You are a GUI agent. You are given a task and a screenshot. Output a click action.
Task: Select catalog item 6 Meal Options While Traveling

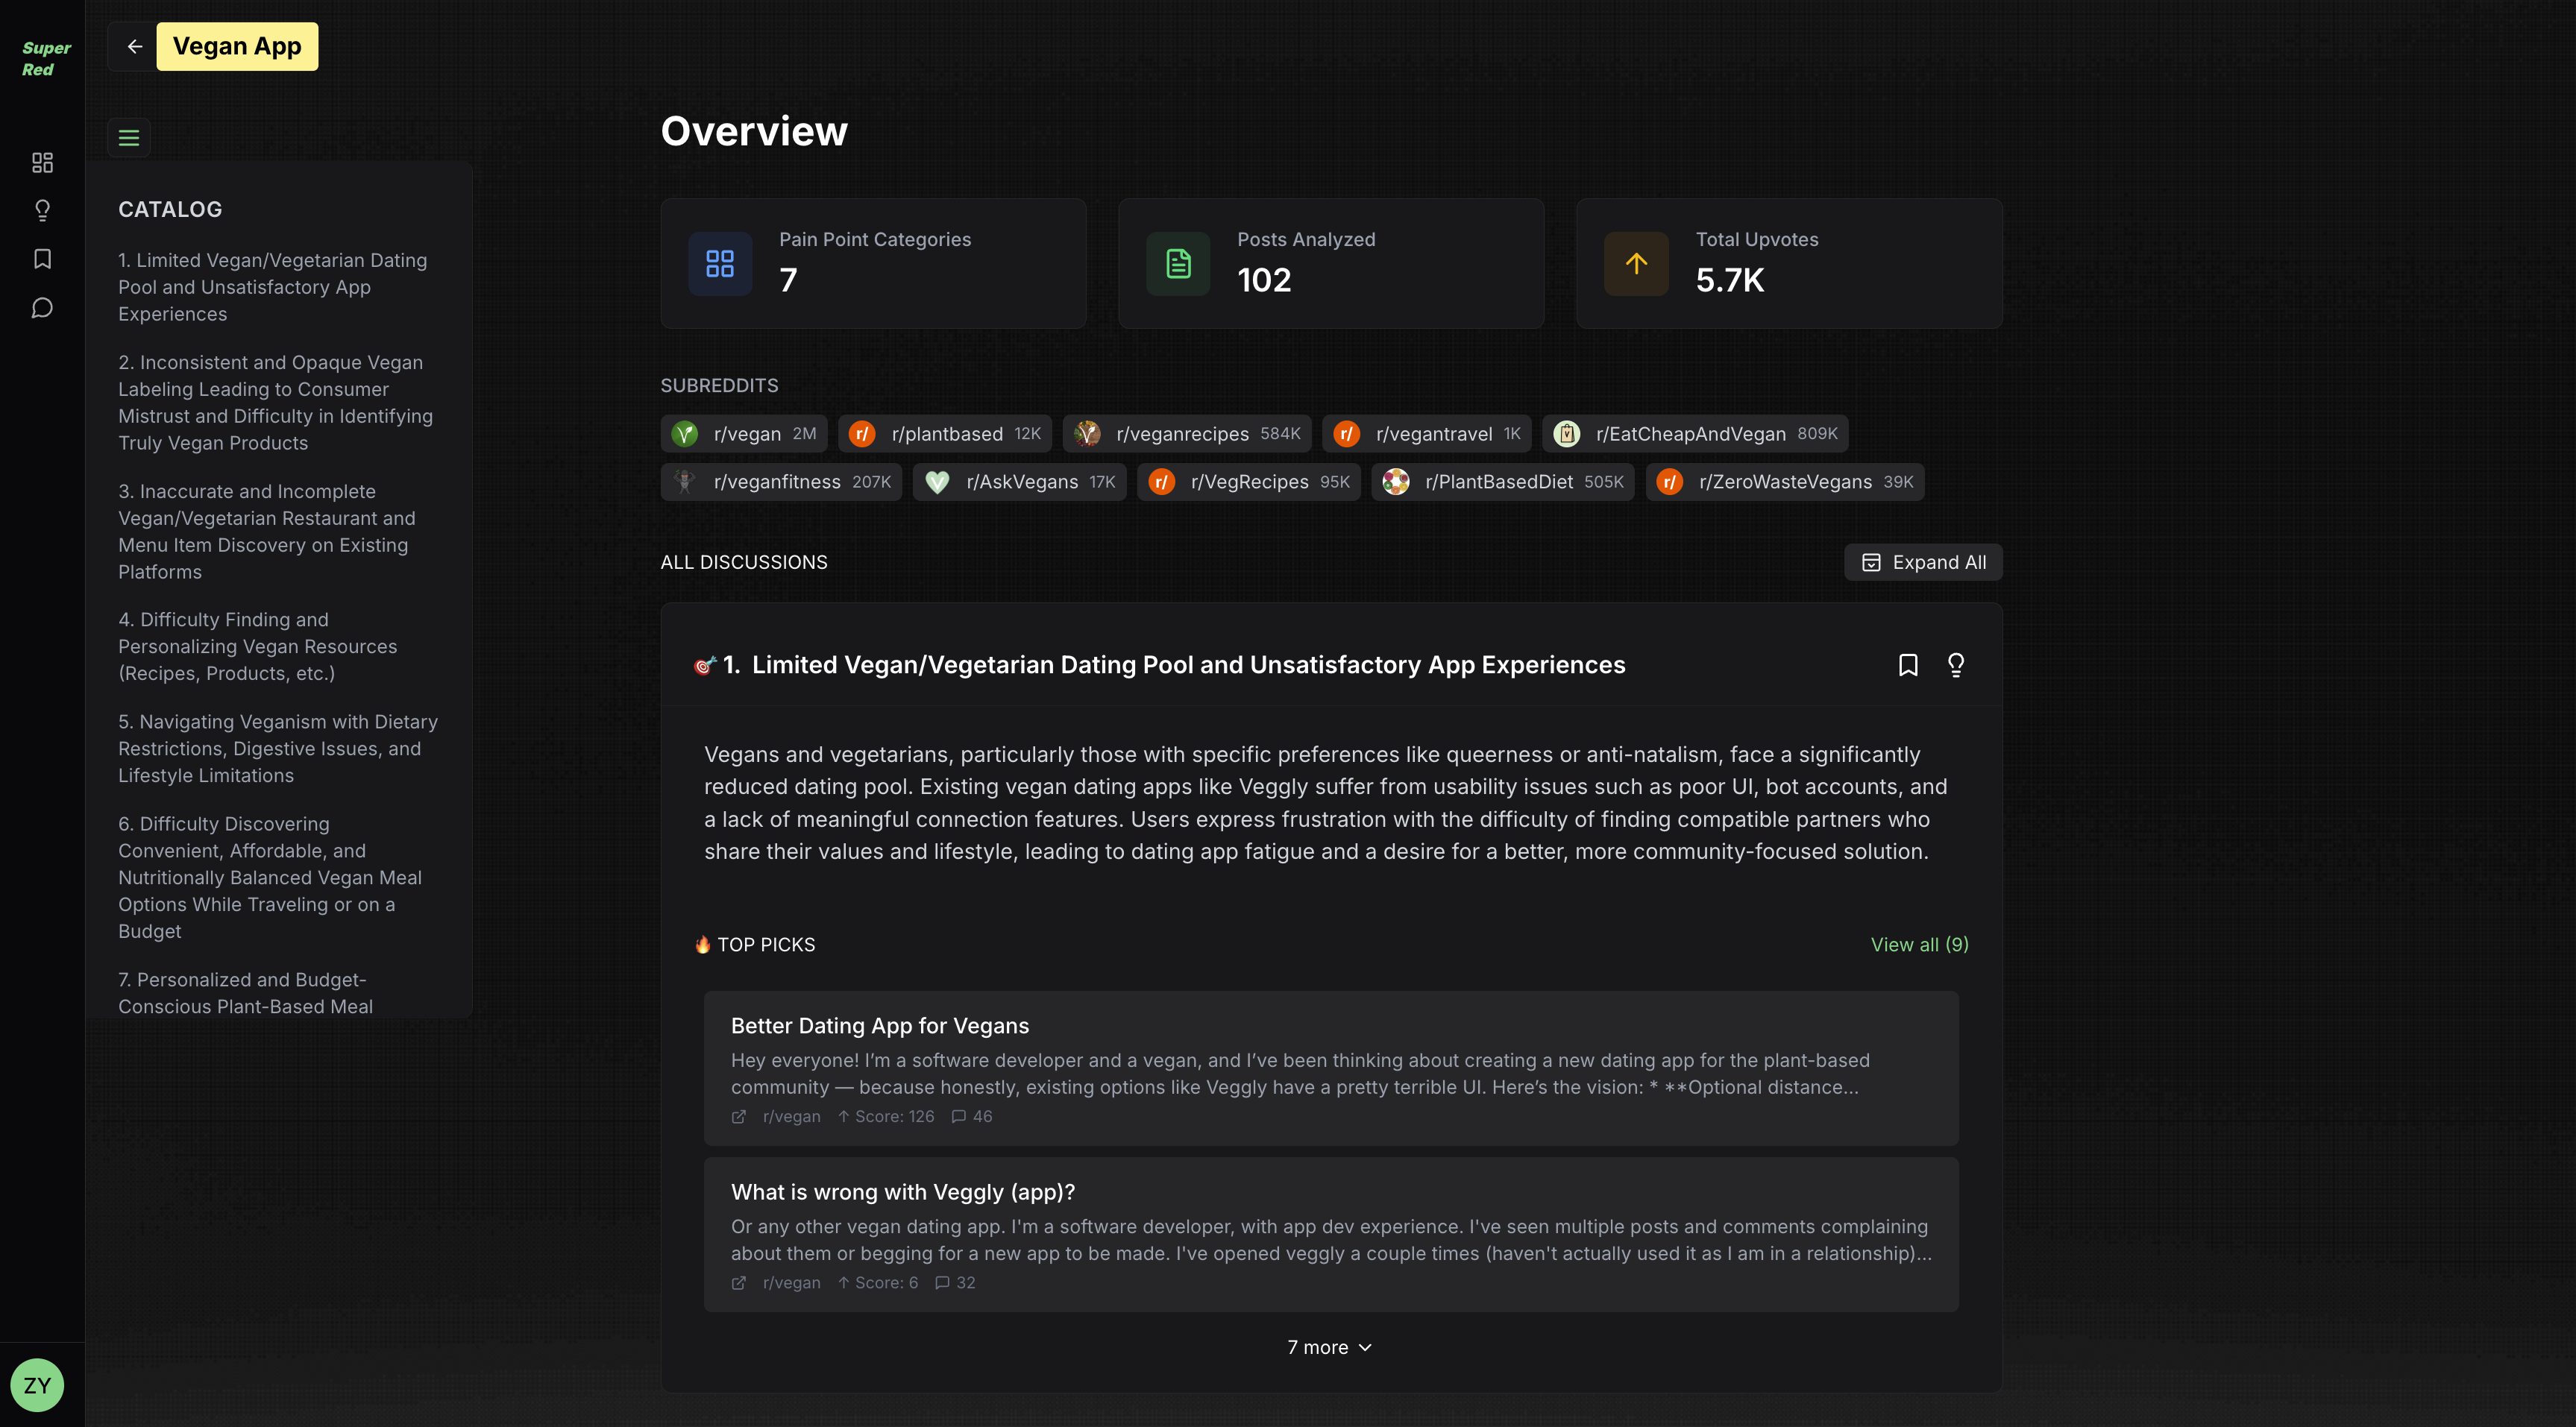point(270,877)
